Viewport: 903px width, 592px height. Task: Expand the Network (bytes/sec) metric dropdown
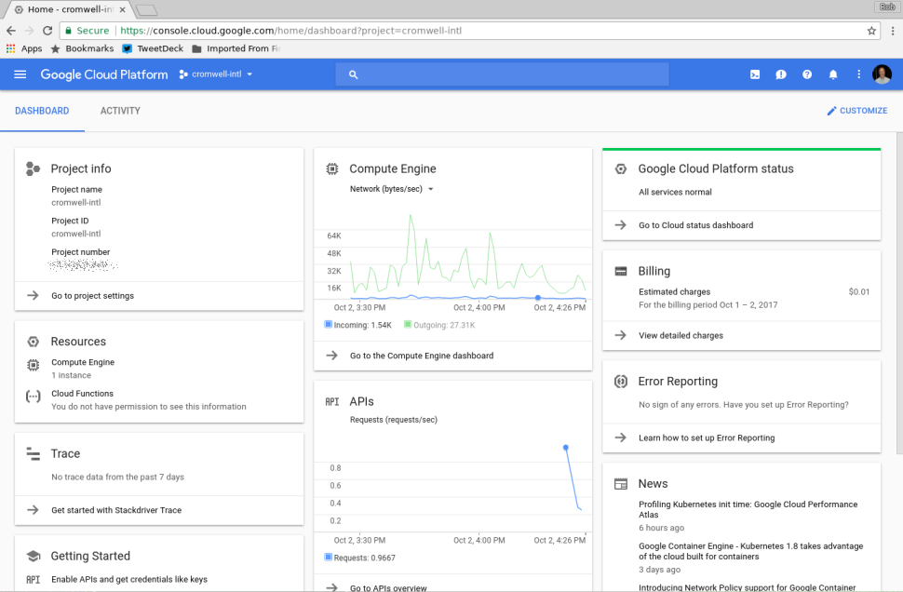pyautogui.click(x=392, y=189)
